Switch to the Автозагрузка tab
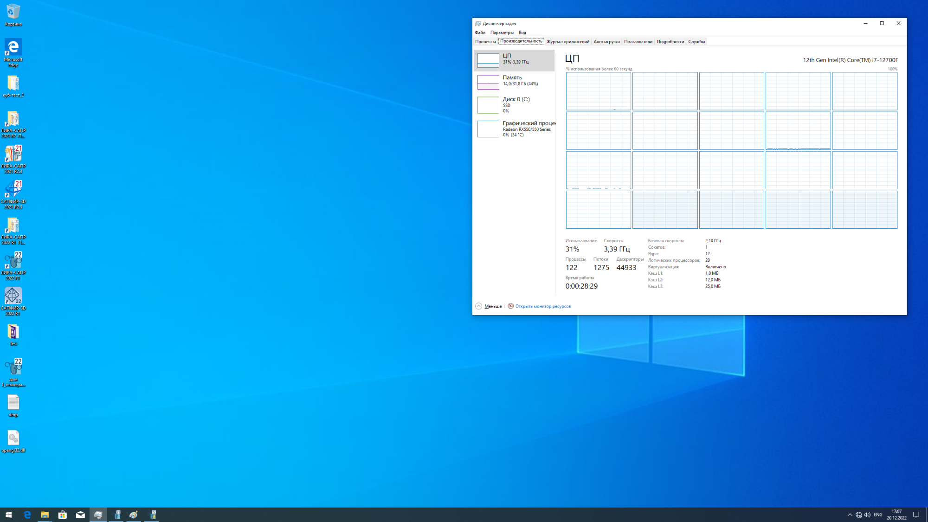The width and height of the screenshot is (928, 522). tap(606, 42)
